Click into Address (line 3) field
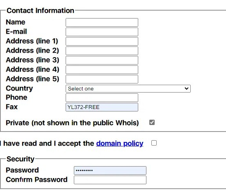The height and width of the screenshot is (190, 226). pos(102,60)
